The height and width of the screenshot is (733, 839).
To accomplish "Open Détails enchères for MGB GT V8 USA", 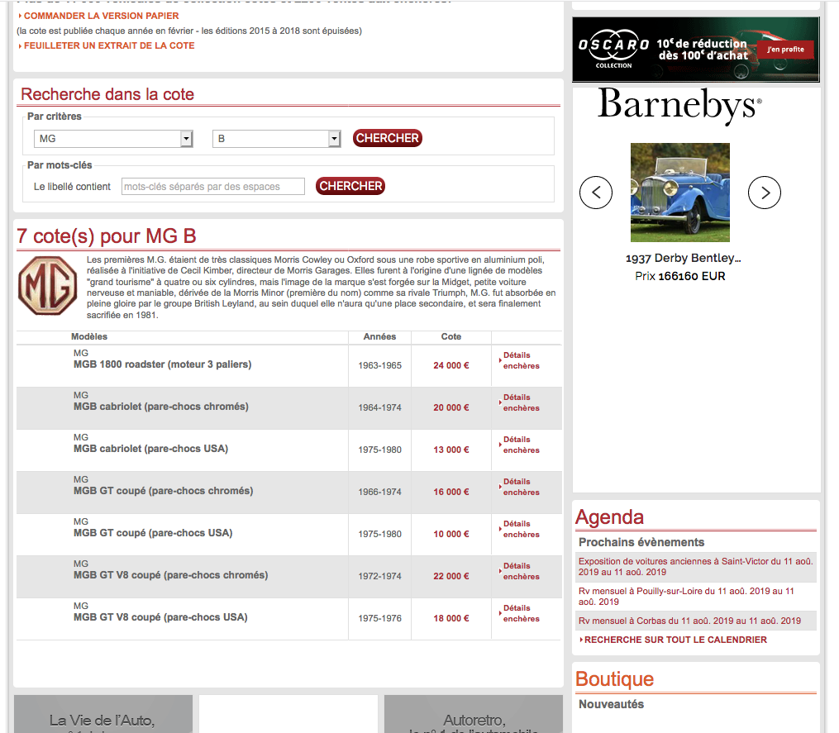I will (x=521, y=614).
